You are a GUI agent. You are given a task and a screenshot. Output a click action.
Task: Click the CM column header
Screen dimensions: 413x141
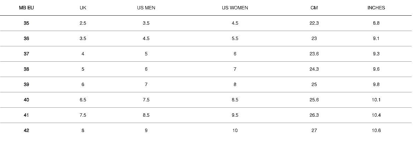(x=314, y=8)
